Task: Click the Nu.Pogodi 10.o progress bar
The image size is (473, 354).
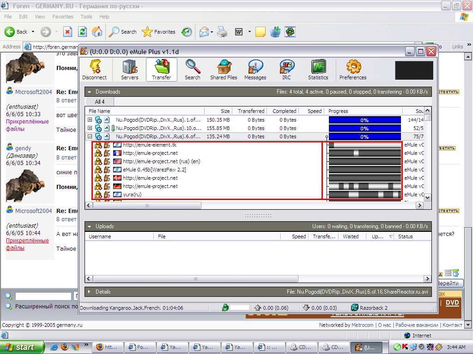Action: point(365,129)
